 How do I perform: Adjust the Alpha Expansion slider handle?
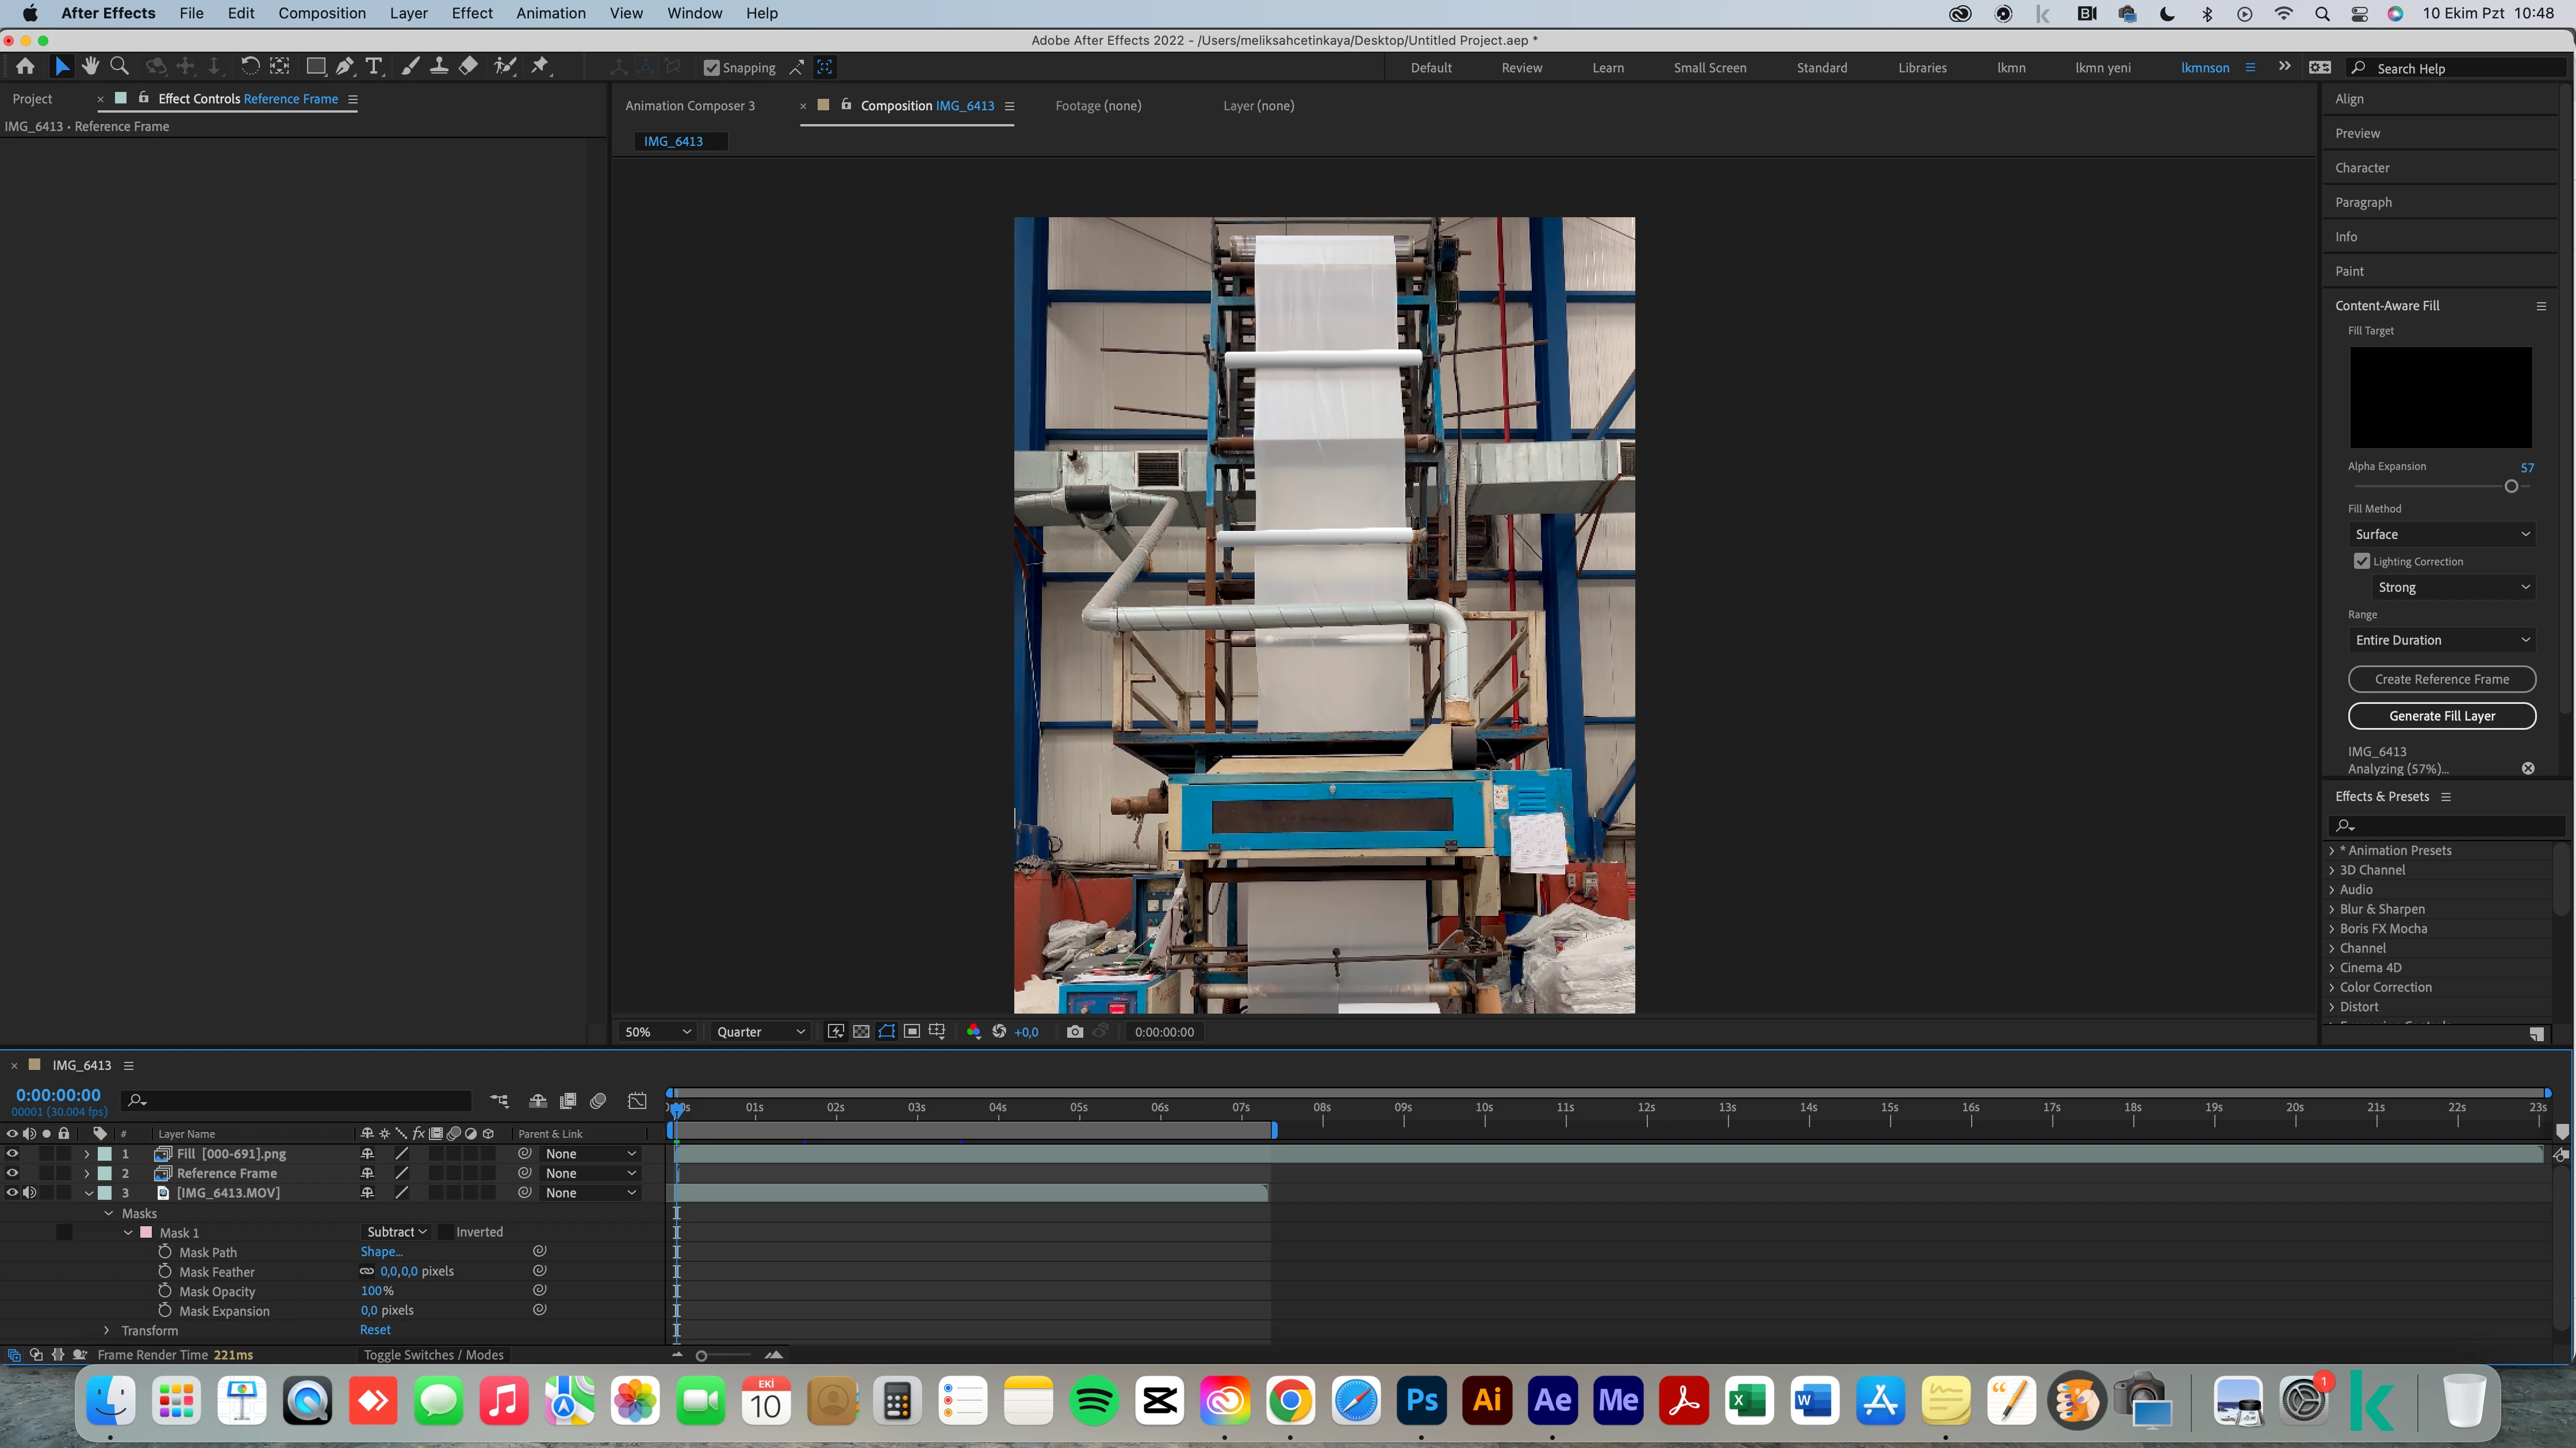[x=2510, y=487]
